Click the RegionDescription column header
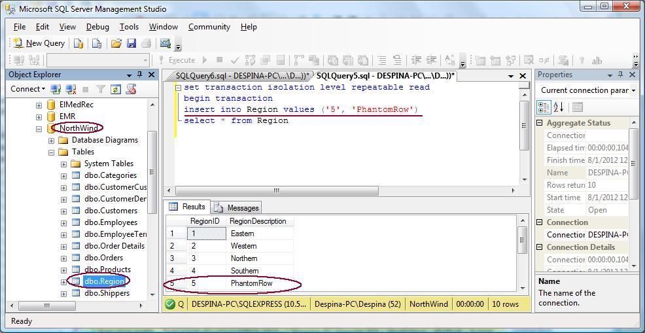The height and width of the screenshot is (333, 645). point(260,221)
